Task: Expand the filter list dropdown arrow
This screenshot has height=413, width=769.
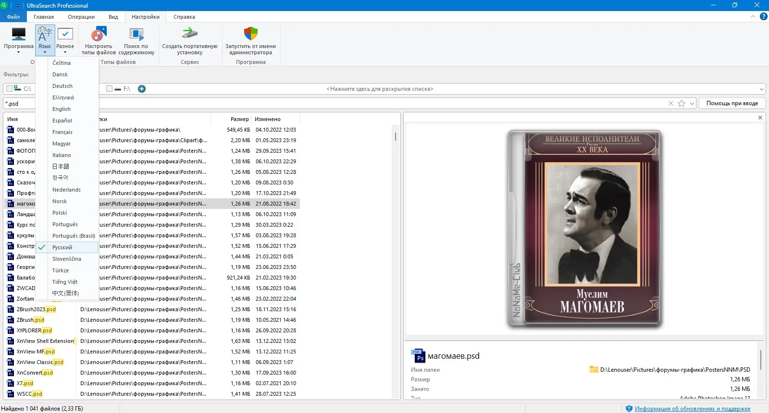Action: (x=762, y=89)
